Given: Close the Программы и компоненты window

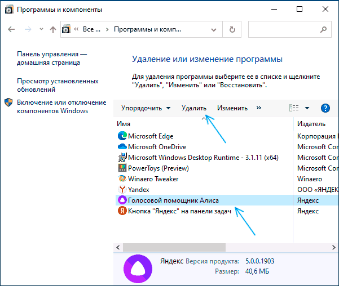Looking at the screenshot, I should tap(325, 9).
